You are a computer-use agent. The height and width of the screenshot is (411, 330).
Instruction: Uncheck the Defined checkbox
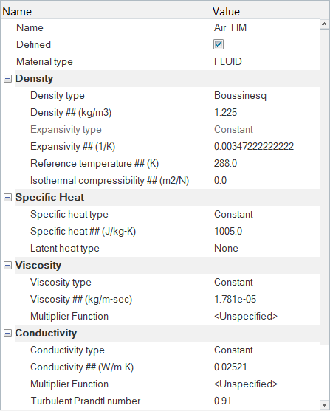[219, 44]
